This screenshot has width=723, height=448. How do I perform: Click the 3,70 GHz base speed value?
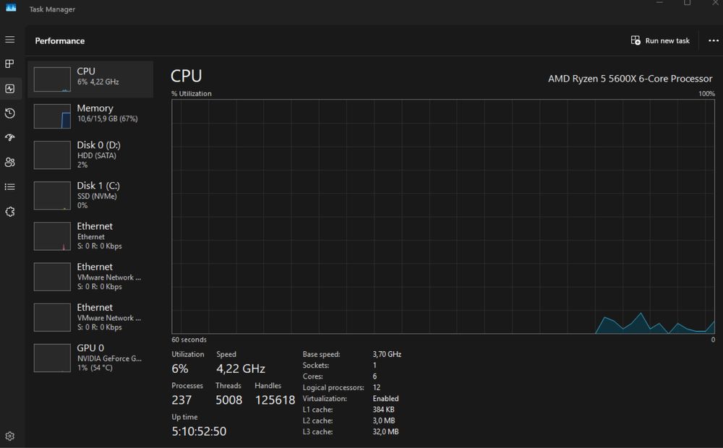387,354
